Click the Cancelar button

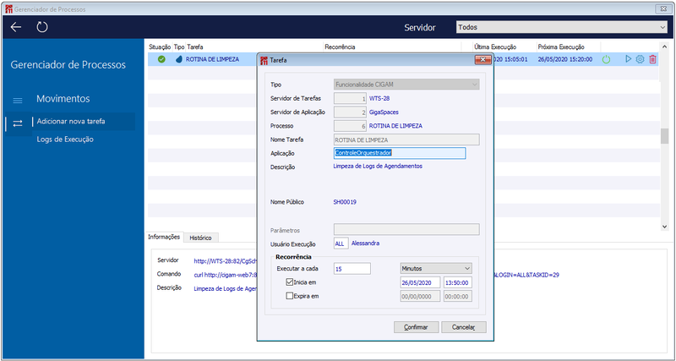[463, 327]
